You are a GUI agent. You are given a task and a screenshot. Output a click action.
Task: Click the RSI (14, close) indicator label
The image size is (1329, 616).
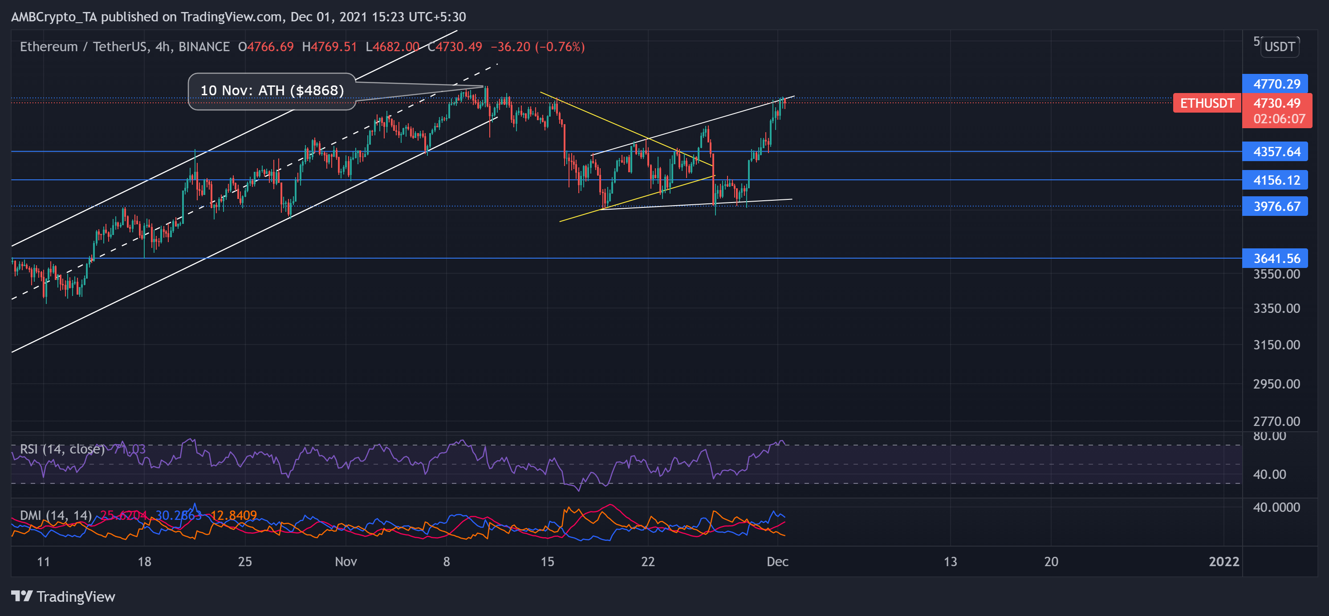coord(62,449)
